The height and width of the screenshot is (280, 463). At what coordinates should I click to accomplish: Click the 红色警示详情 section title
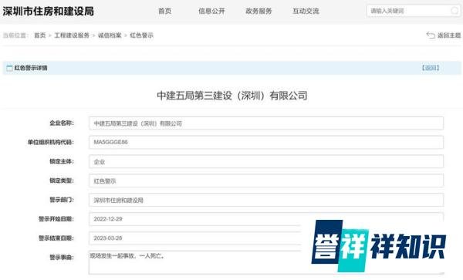pyautogui.click(x=31, y=68)
